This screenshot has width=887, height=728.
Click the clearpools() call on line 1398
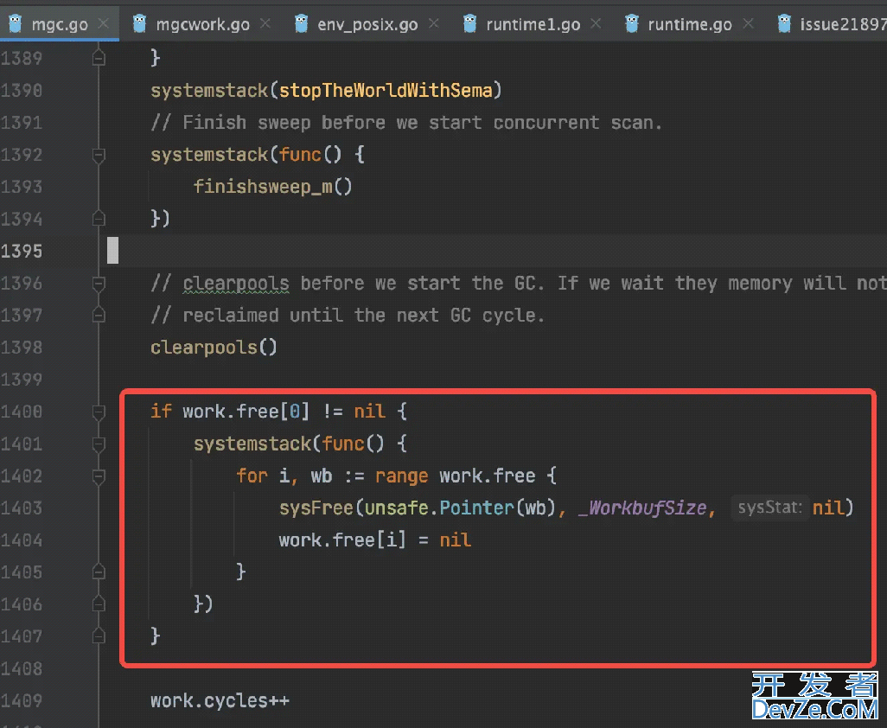pyautogui.click(x=214, y=348)
